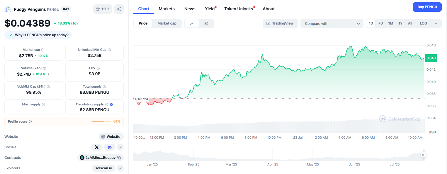447x174 pixels.
Task: Click the $0.04389 price value
Action: click(28, 23)
